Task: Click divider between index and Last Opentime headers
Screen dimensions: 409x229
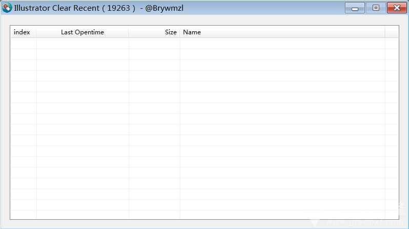Action: (36, 32)
